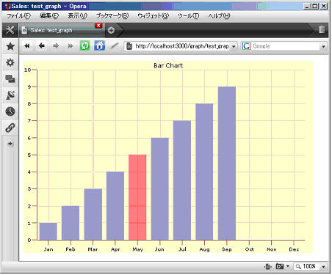This screenshot has width=332, height=275.
Task: Click the Feb axis label
Action: click(71, 249)
